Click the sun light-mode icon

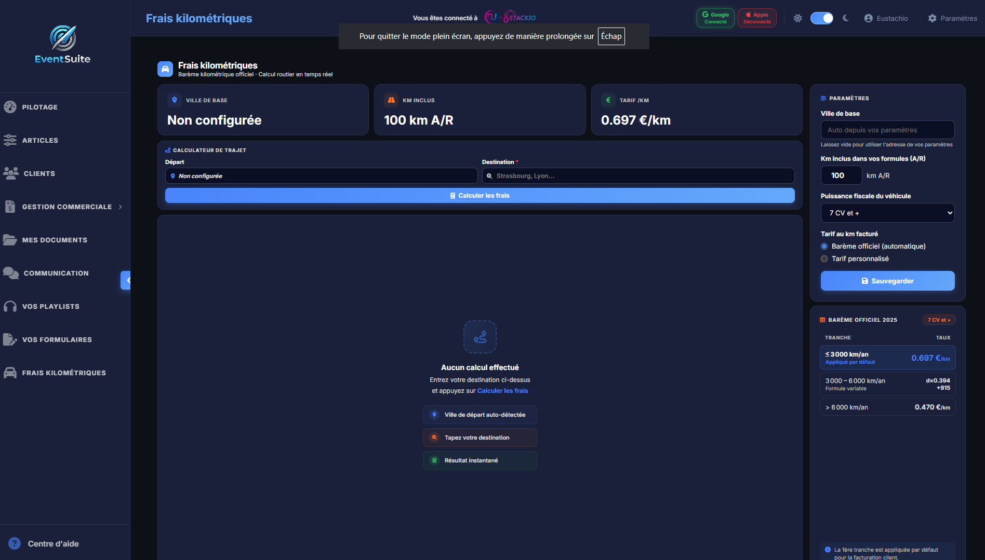click(798, 18)
